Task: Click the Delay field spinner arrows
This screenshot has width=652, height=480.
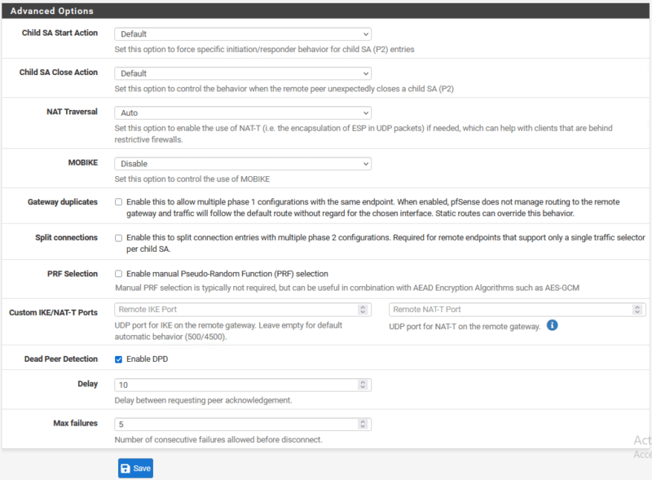Action: (x=363, y=385)
